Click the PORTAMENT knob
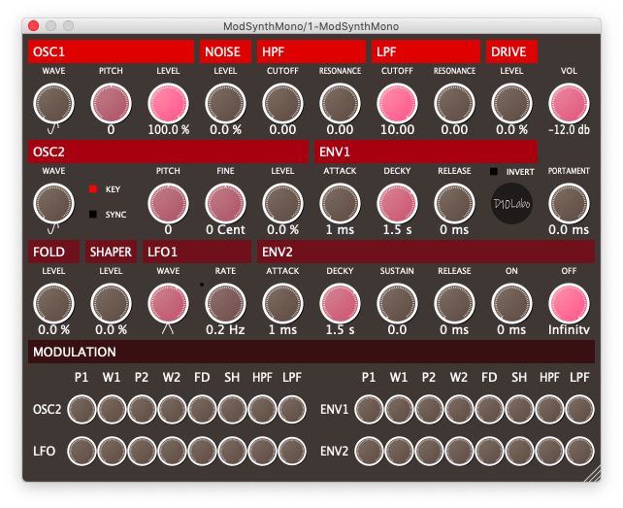The width and height of the screenshot is (623, 508). tap(569, 202)
